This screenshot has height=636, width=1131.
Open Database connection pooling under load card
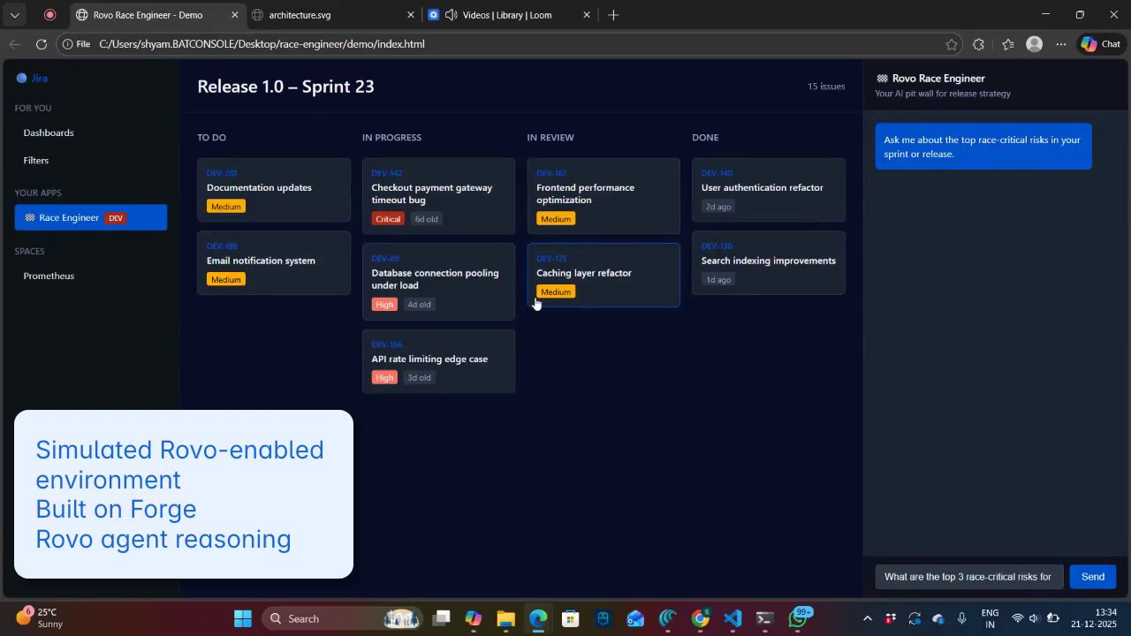[x=438, y=282]
